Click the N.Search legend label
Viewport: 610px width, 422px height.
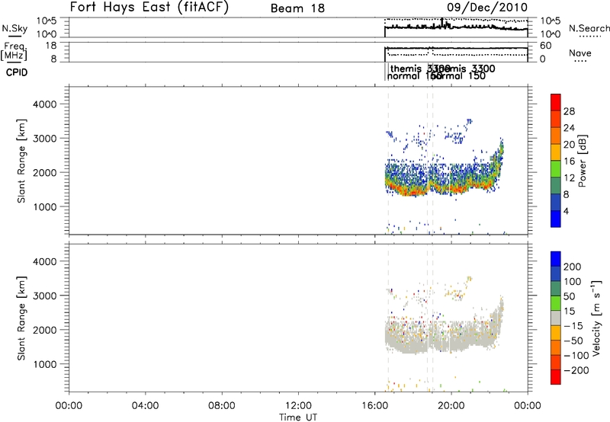(589, 28)
